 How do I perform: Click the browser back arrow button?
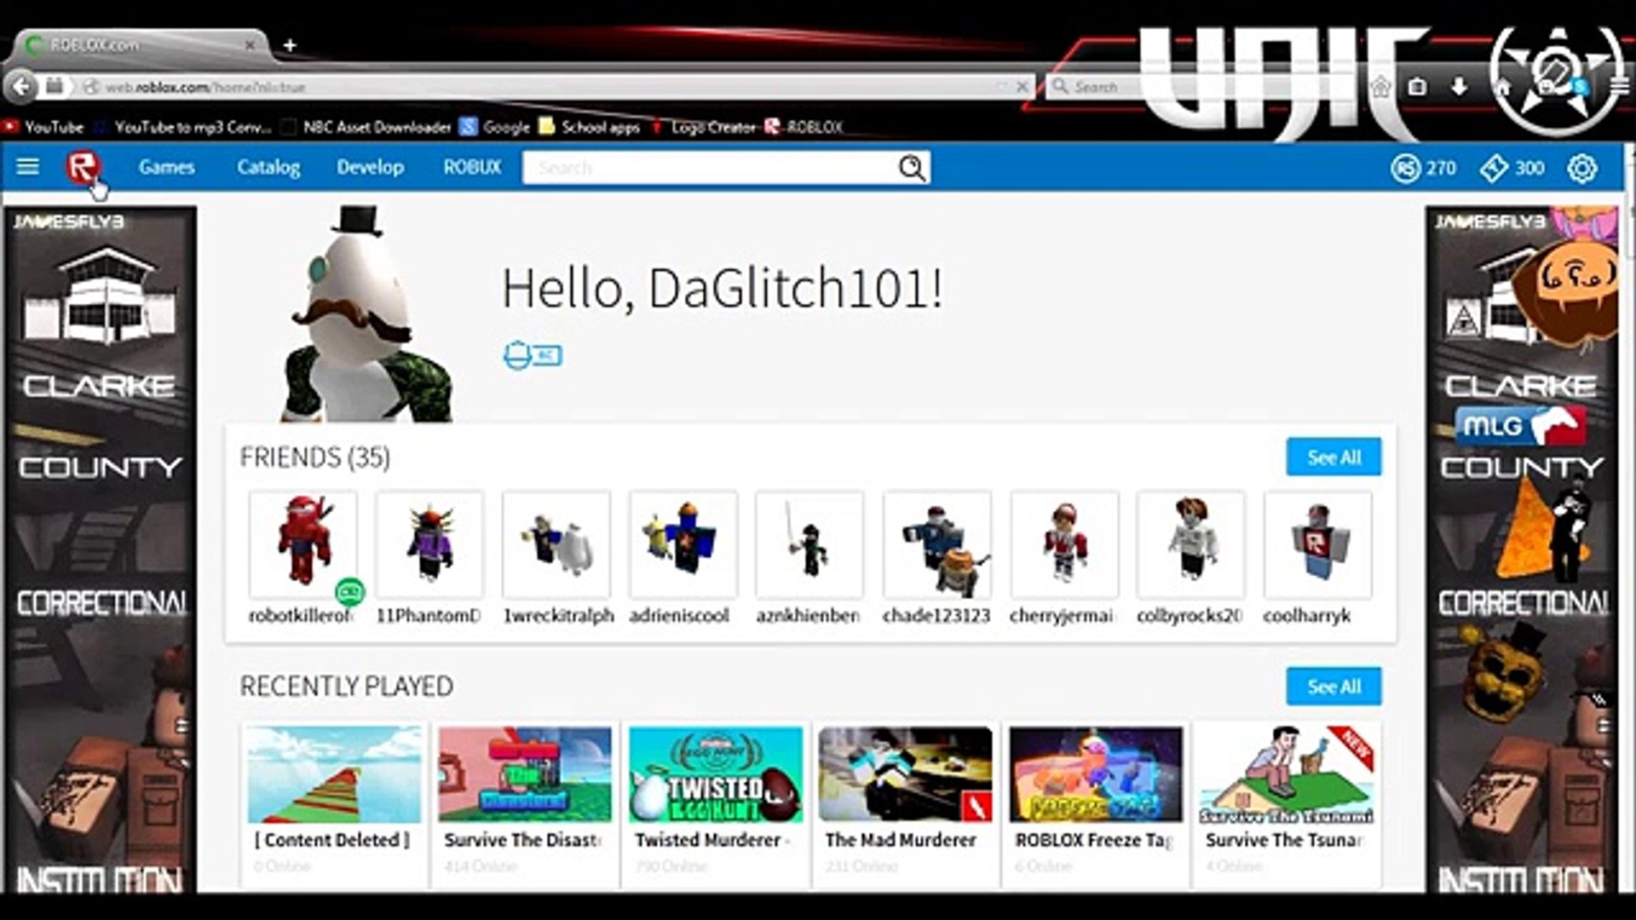click(x=21, y=86)
